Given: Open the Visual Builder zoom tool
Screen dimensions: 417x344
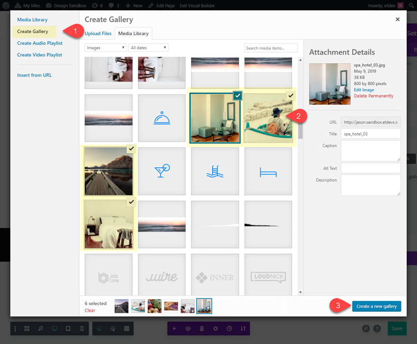Looking at the screenshot, I should [x=41, y=328].
